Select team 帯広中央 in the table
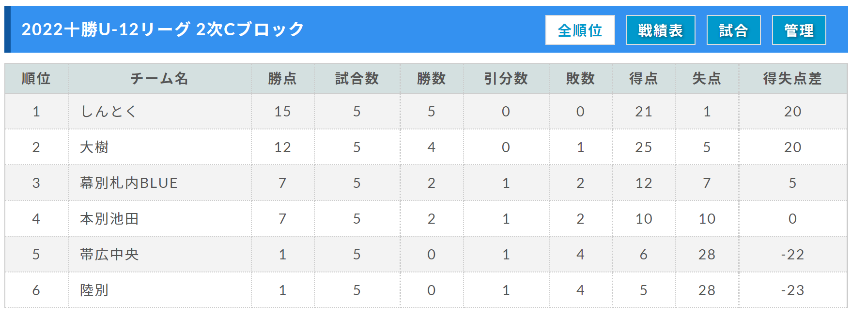The height and width of the screenshot is (314, 851). point(109,255)
